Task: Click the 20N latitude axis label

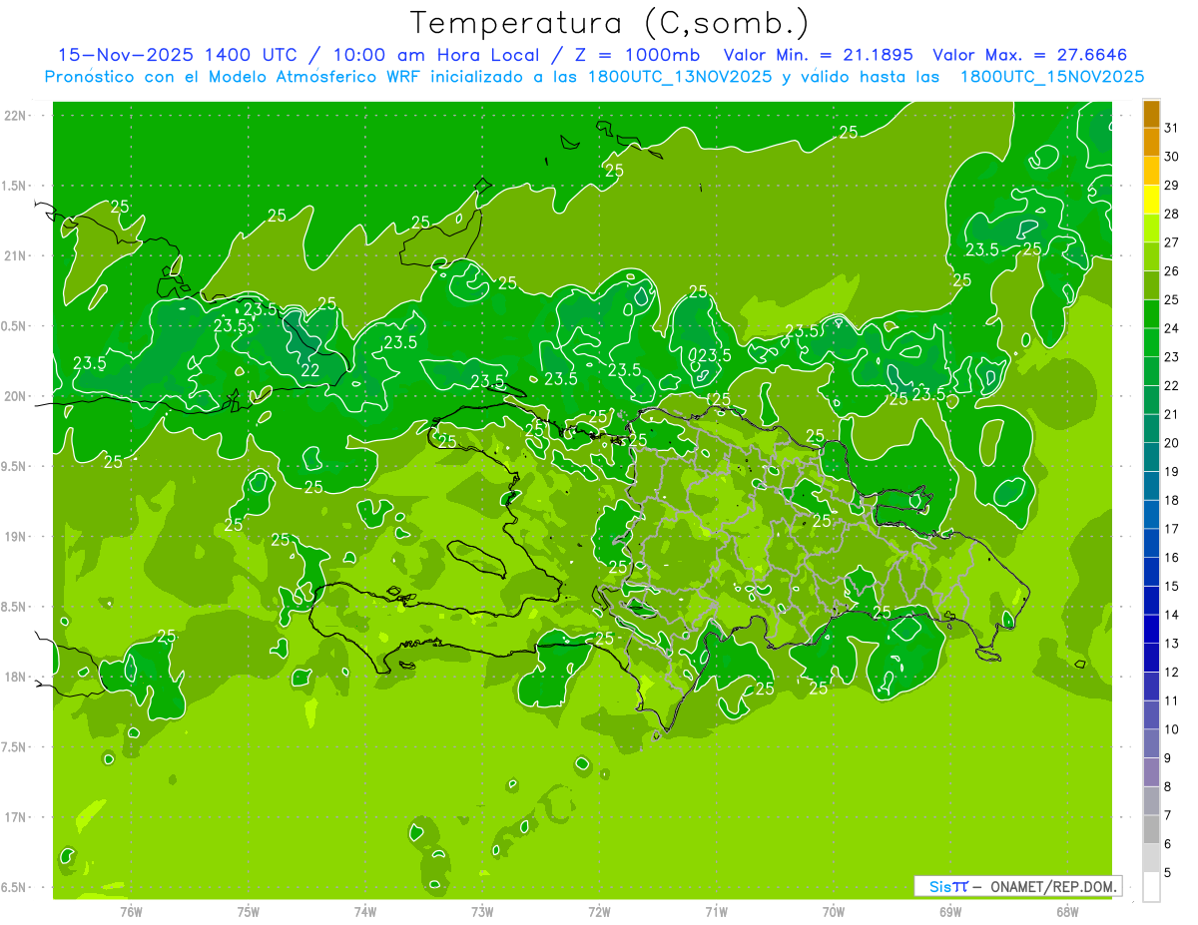Action: (15, 396)
